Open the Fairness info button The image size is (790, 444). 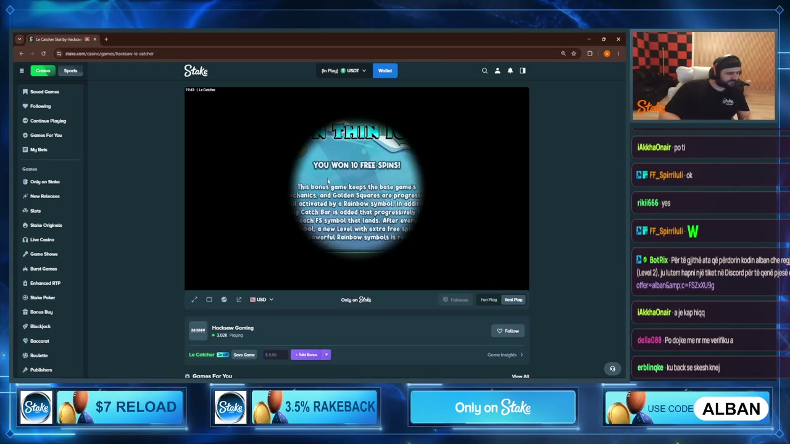tap(455, 300)
